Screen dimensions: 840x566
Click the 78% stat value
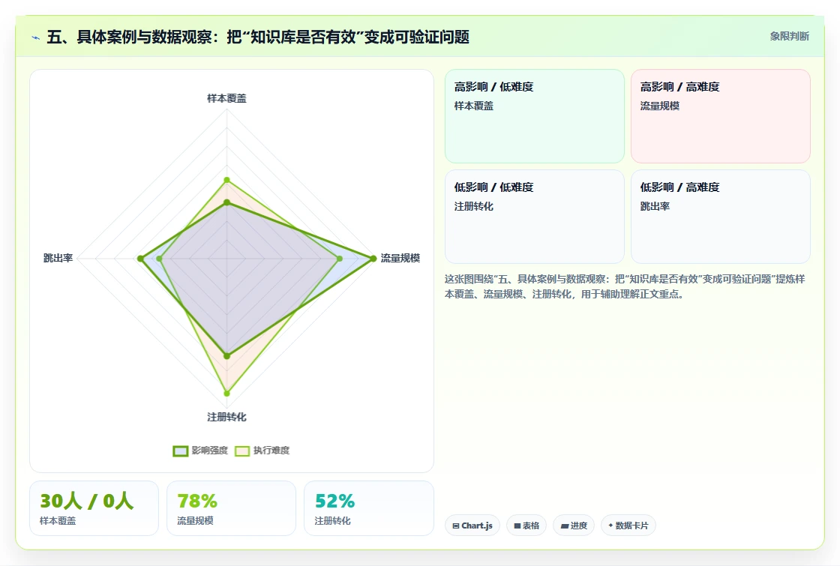pyautogui.click(x=197, y=502)
